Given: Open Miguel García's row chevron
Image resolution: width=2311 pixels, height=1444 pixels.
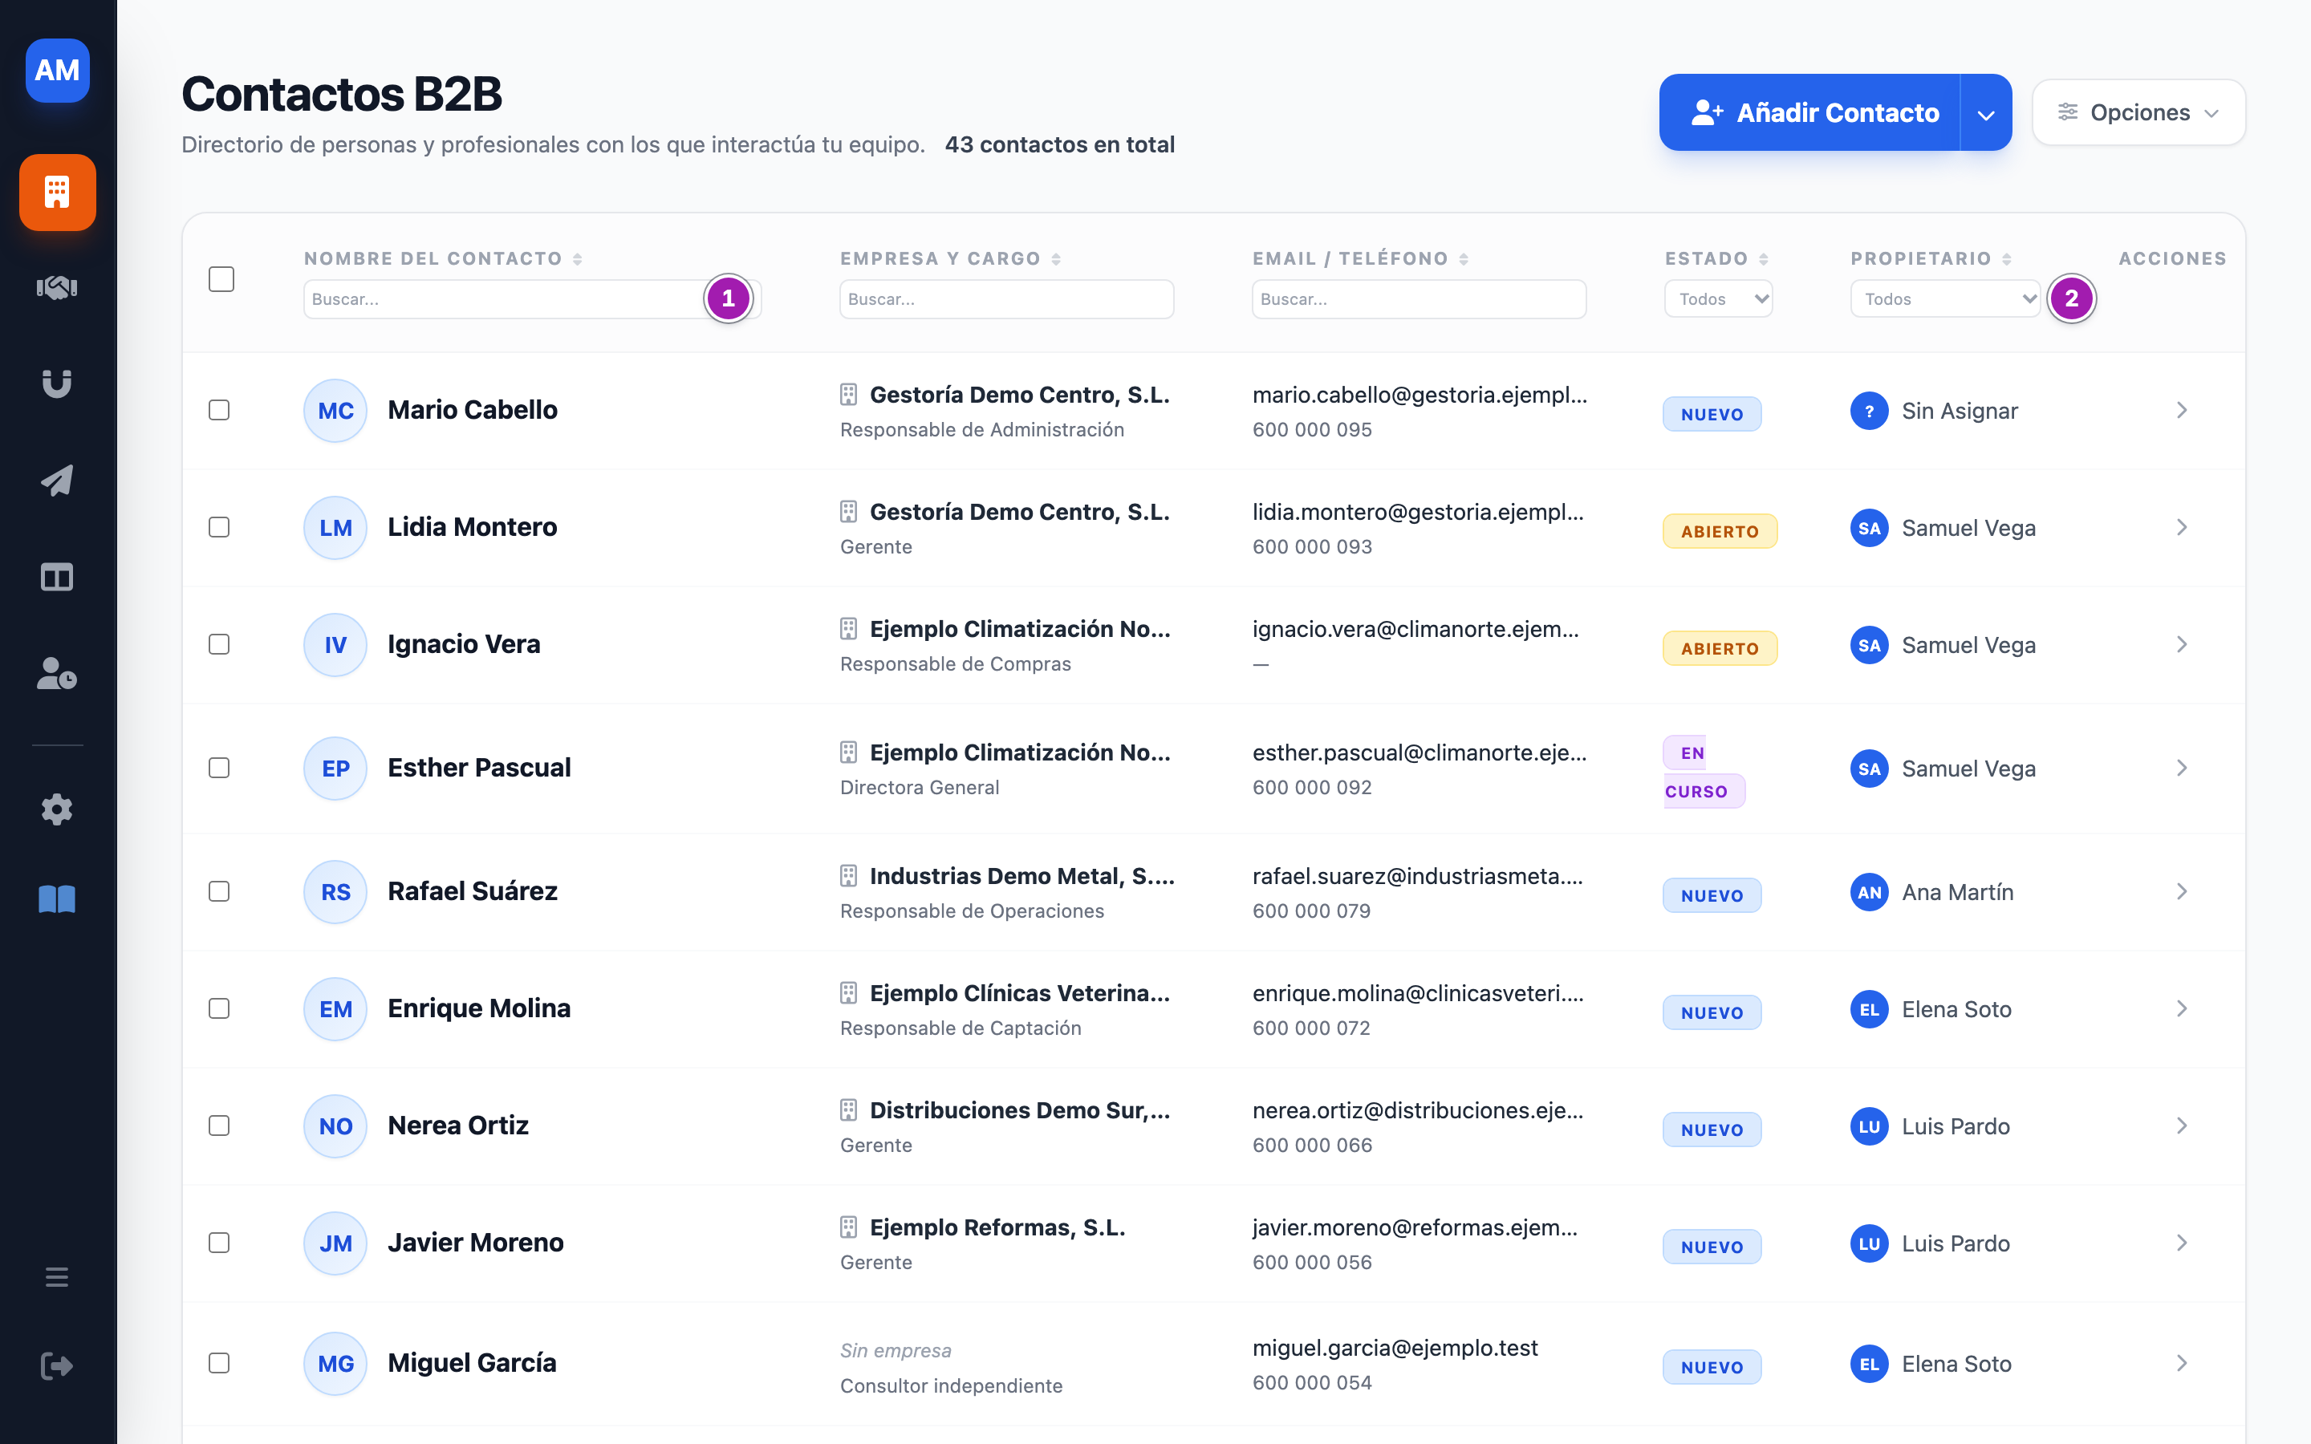Looking at the screenshot, I should pos(2182,1363).
